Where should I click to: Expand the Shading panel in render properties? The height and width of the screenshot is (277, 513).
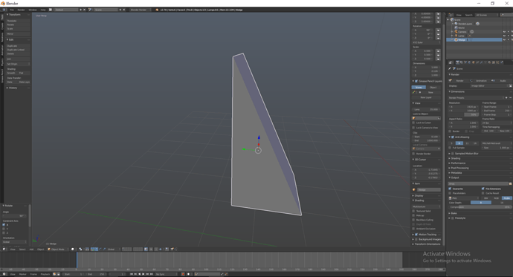click(x=456, y=158)
